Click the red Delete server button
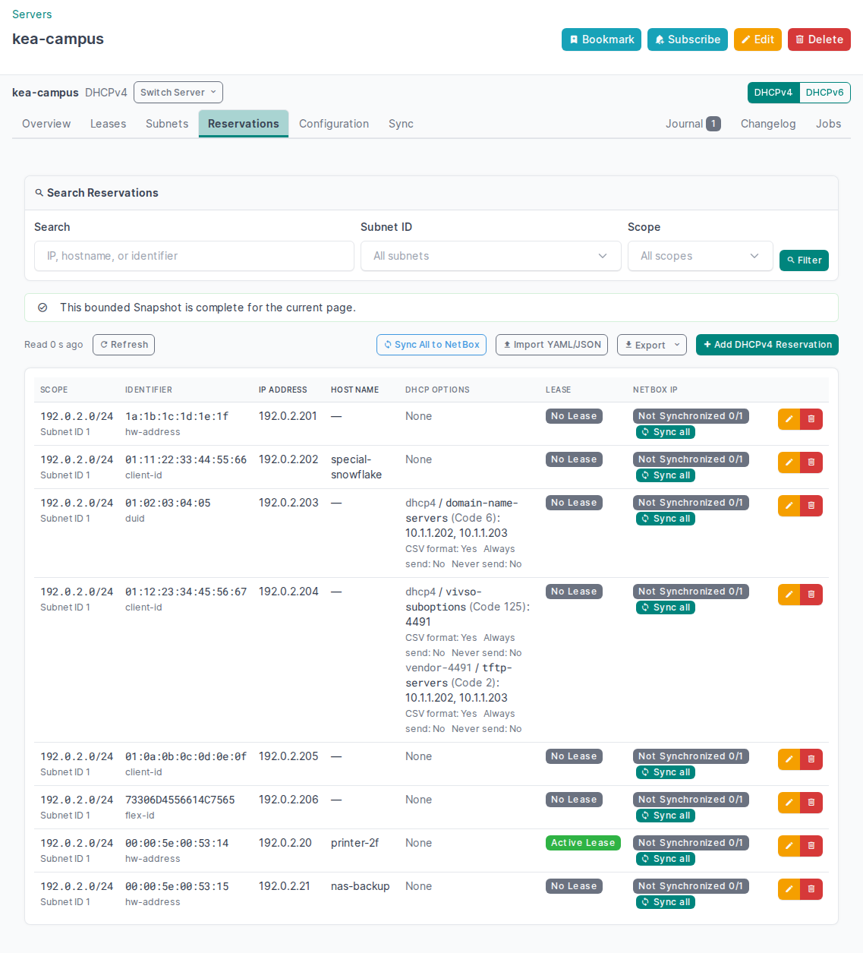This screenshot has width=863, height=953. [x=819, y=39]
